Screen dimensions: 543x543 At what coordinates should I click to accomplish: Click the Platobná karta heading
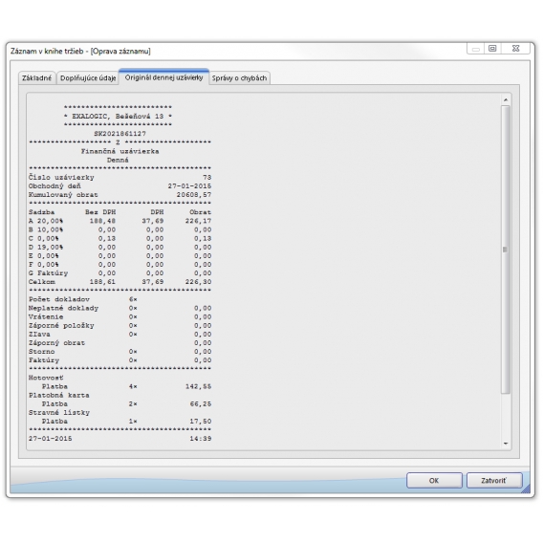coord(59,395)
